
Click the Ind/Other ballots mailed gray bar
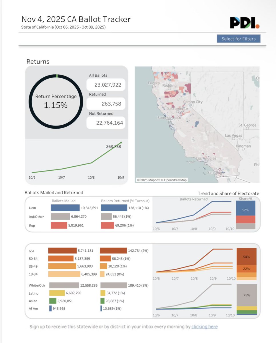[60, 217]
